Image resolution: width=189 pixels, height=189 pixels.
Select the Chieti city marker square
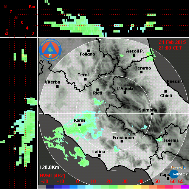(x=166, y=91)
